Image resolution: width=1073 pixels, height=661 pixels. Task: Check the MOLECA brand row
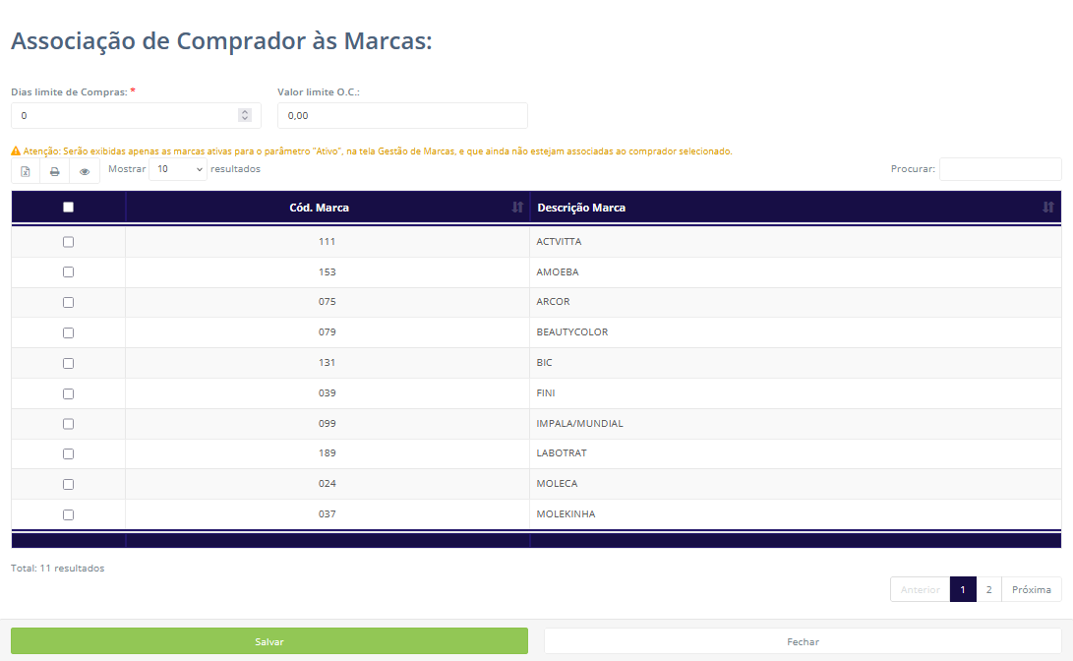[x=69, y=485]
